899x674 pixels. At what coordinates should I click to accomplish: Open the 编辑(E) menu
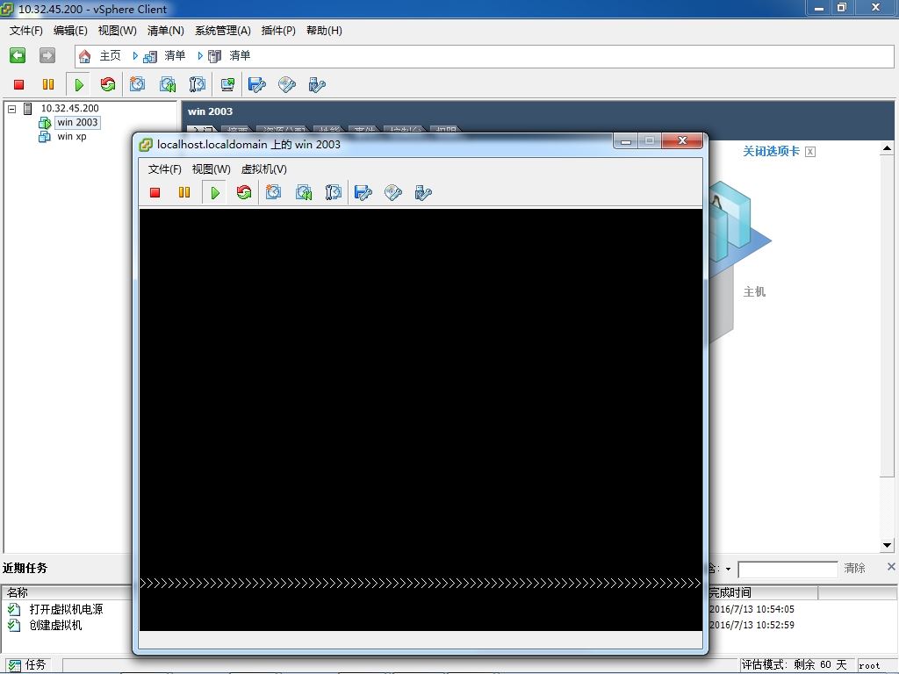tap(70, 31)
